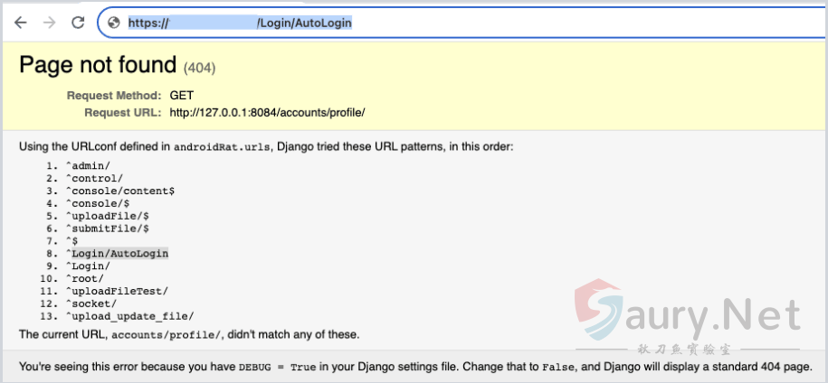
Task: Select the ^control/ pattern entry
Action: point(93,178)
